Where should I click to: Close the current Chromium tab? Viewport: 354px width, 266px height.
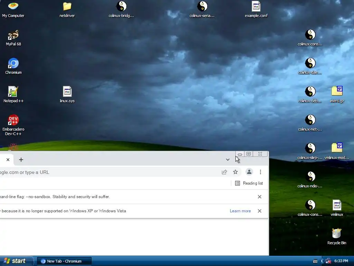(x=8, y=160)
